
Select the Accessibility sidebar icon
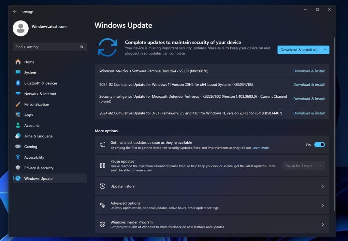[18, 157]
